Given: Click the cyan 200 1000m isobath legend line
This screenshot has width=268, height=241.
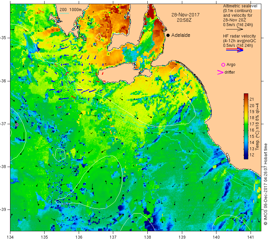Looking at the screenshot, I should 64,13.
